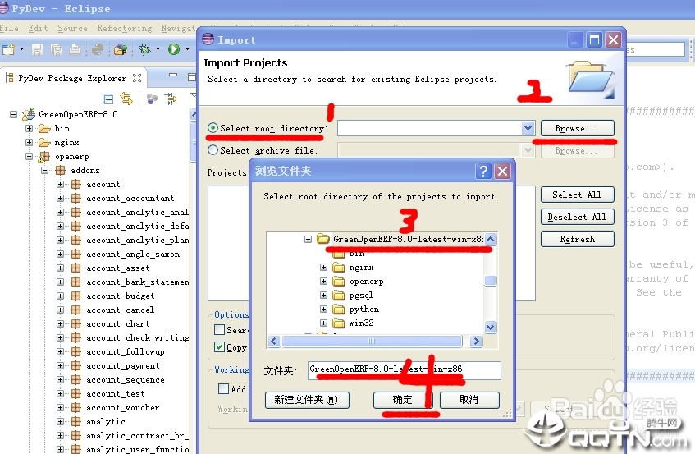Toggle the Copy projects checkbox

219,346
